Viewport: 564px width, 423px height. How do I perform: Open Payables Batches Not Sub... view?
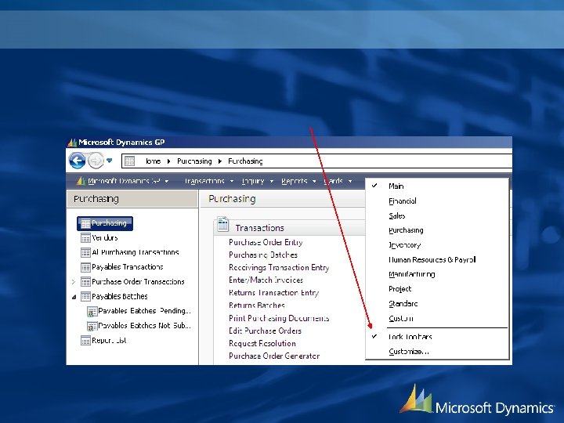[x=145, y=326]
